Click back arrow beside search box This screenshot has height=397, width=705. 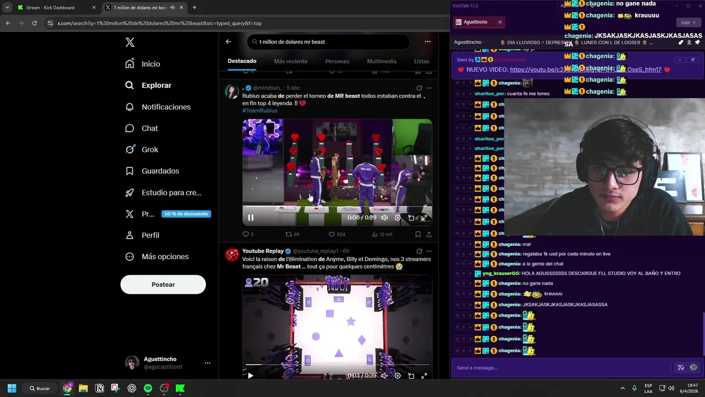tap(229, 41)
